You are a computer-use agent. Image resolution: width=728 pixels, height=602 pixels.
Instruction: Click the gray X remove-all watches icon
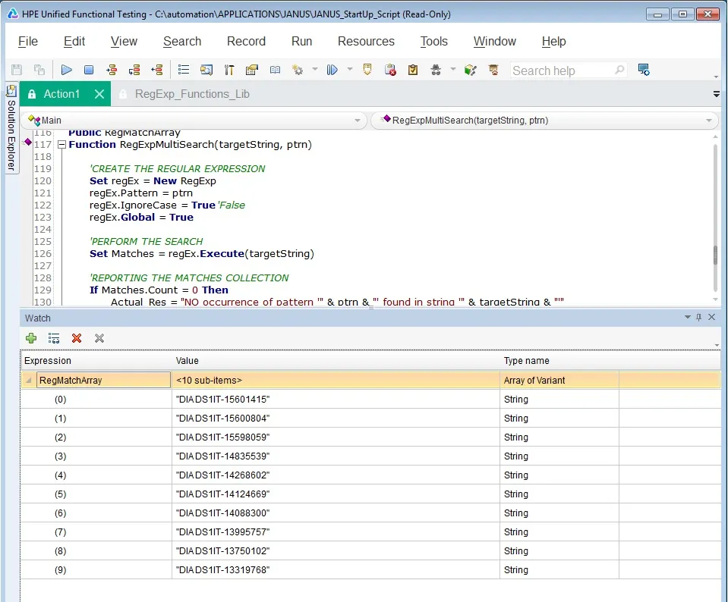click(99, 338)
